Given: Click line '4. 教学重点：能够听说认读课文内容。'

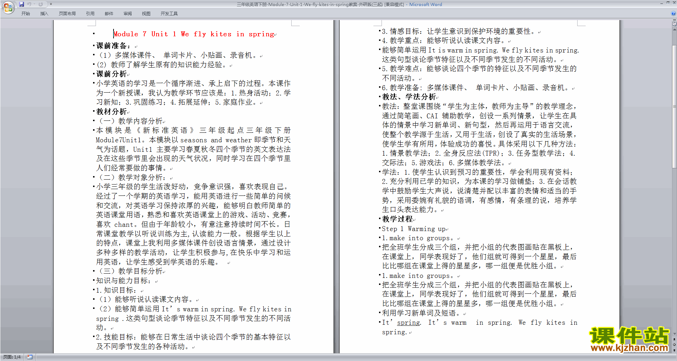Looking at the screenshot, I should (x=444, y=41).
